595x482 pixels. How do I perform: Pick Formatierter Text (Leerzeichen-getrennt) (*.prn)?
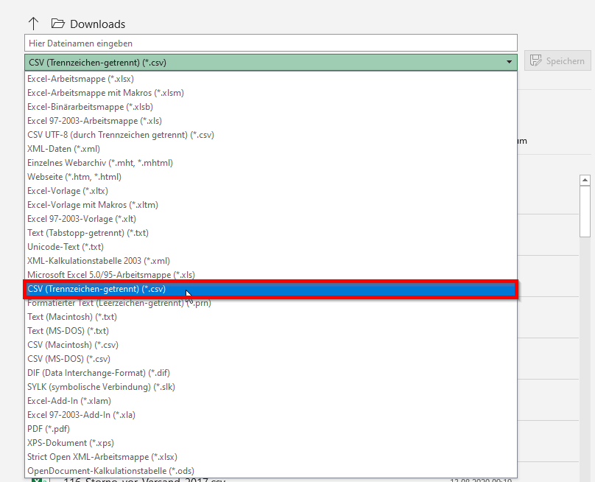270,303
